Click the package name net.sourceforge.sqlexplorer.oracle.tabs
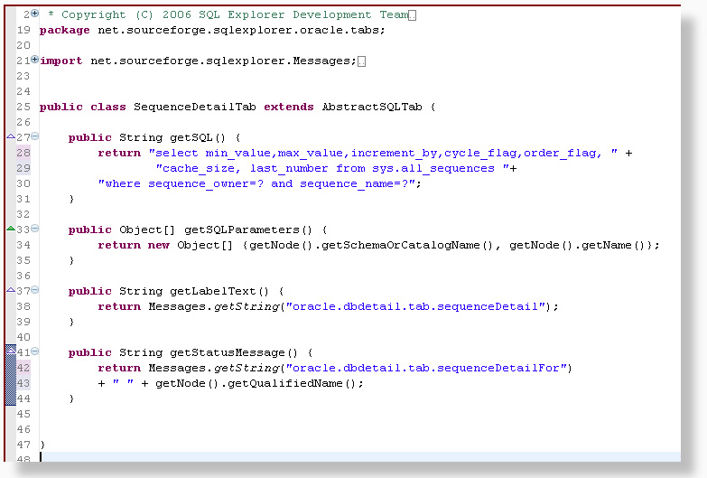Viewport: 707px width, 478px height. tap(238, 30)
